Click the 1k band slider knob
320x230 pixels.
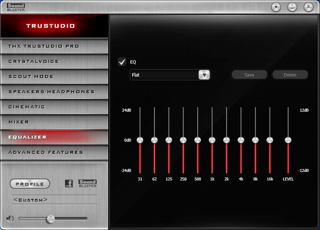tap(212, 140)
